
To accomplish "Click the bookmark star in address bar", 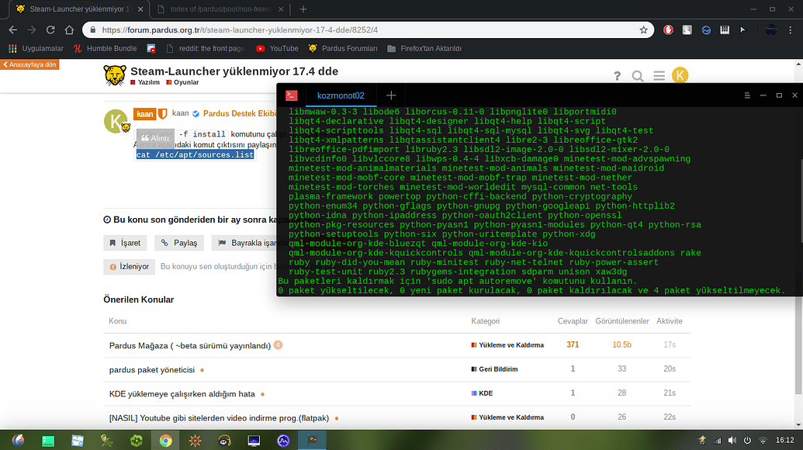I will (644, 30).
